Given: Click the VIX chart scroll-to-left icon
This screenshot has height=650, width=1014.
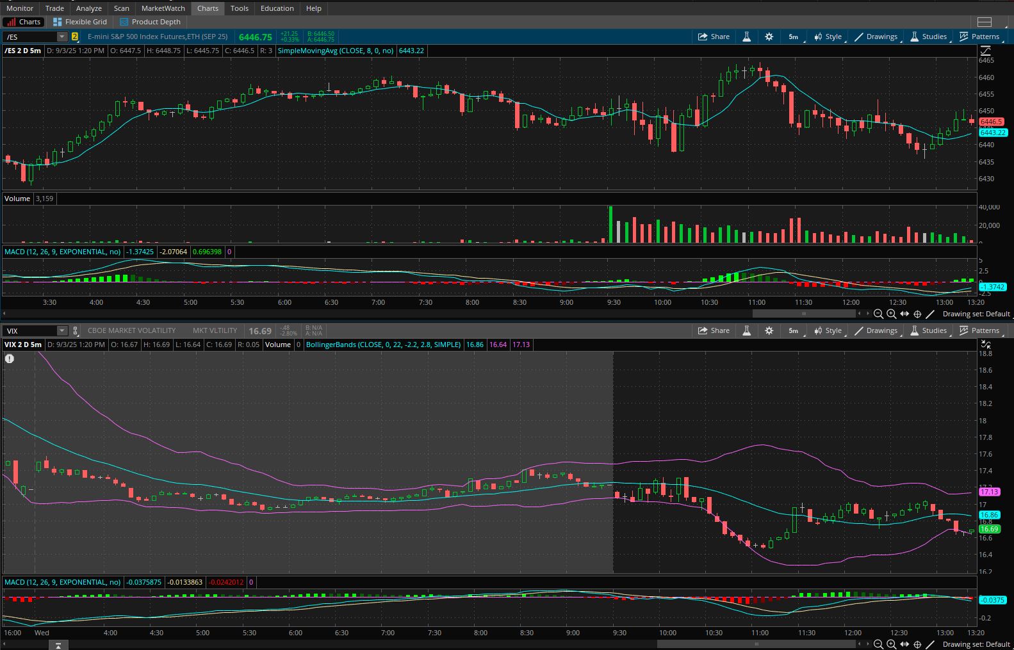Looking at the screenshot, I should (58, 645).
